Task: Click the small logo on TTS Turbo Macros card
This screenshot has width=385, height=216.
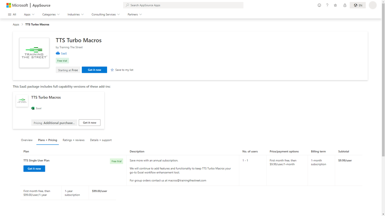Action: pyautogui.click(x=22, y=101)
